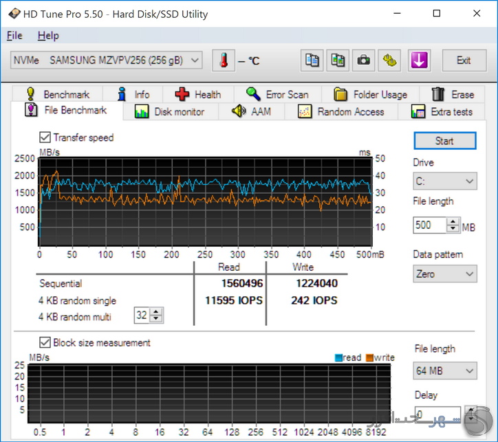The width and height of the screenshot is (498, 442).
Task: Switch to the AAM tab
Action: tap(252, 111)
